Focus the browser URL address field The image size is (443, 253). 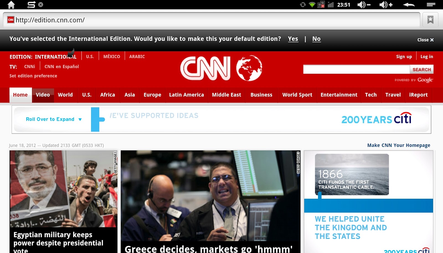212,20
